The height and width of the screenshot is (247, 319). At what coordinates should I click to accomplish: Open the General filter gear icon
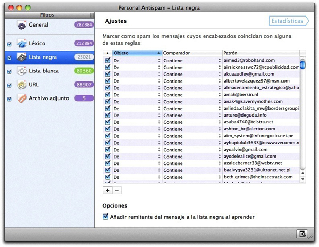(x=22, y=25)
